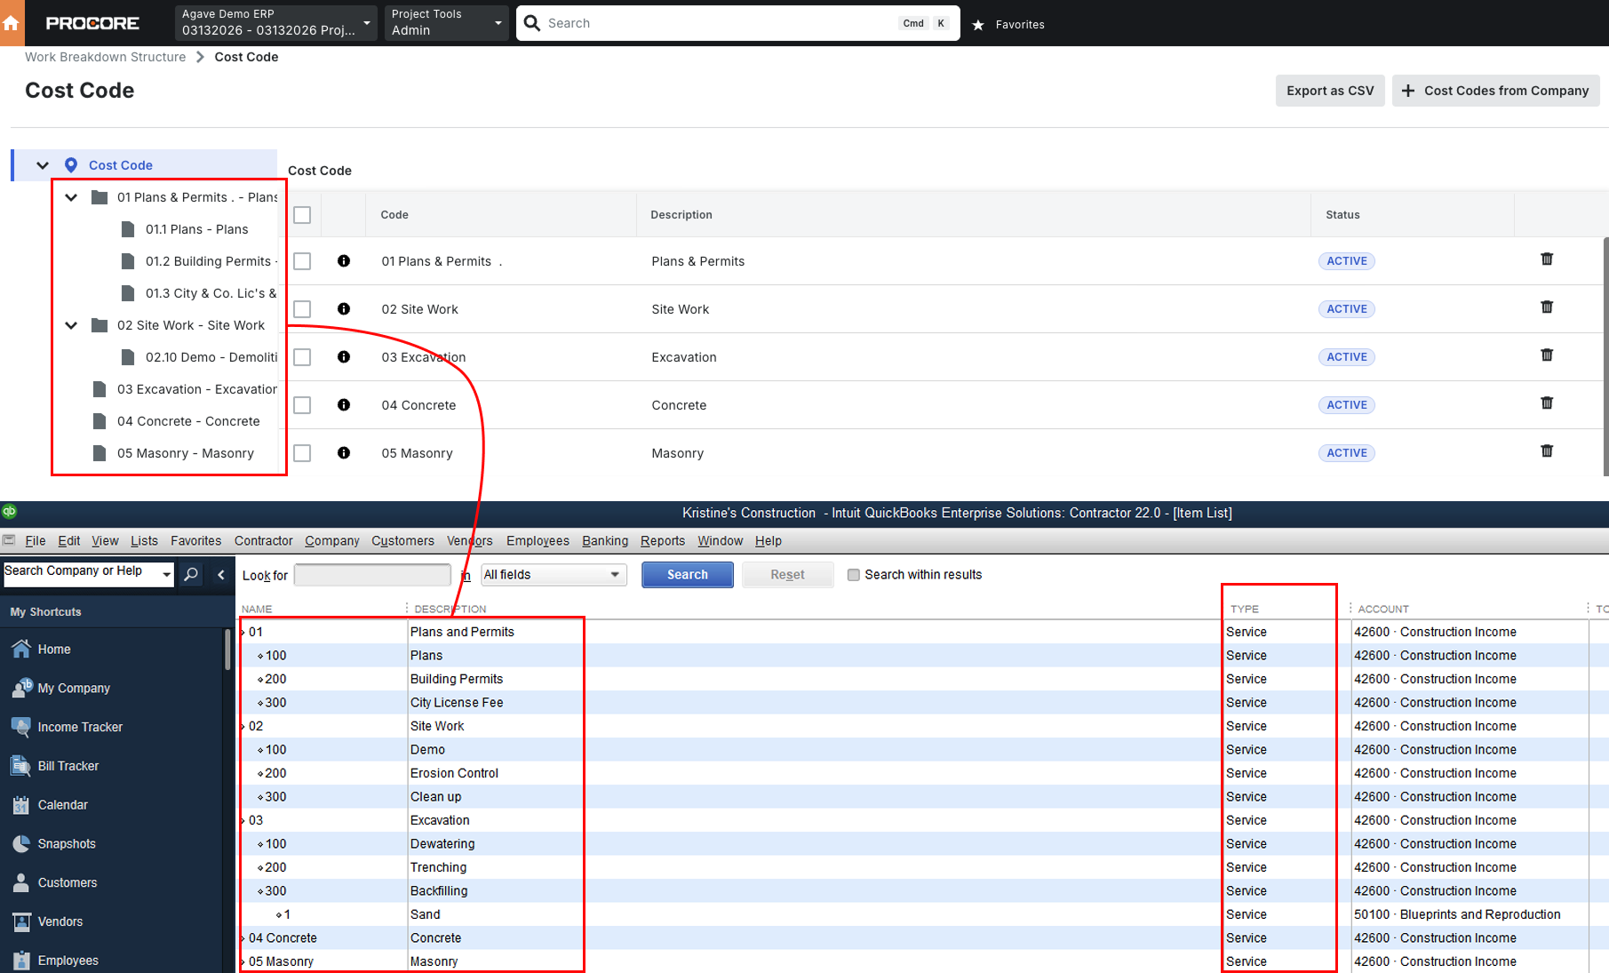Open Income Tracker shortcut

(x=80, y=727)
